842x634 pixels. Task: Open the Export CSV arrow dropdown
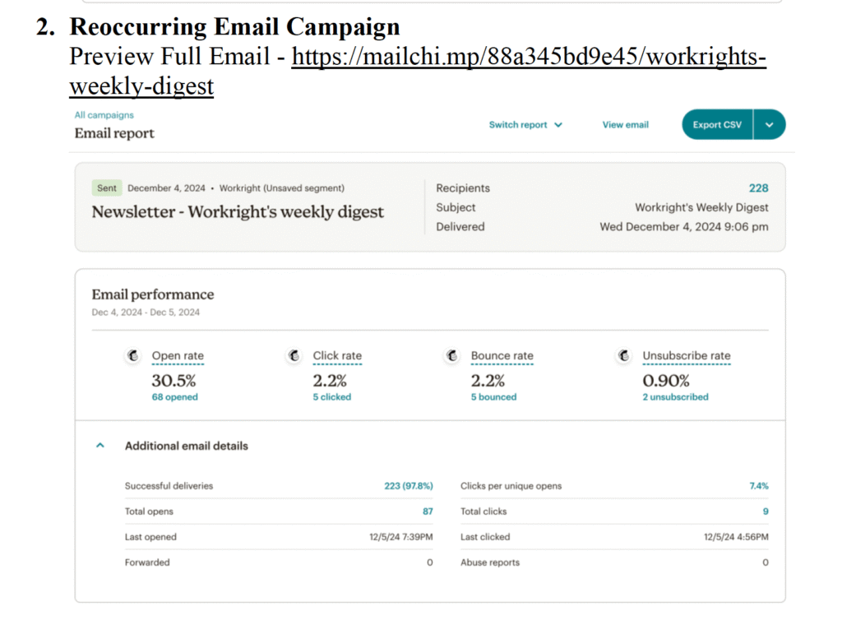click(x=770, y=125)
